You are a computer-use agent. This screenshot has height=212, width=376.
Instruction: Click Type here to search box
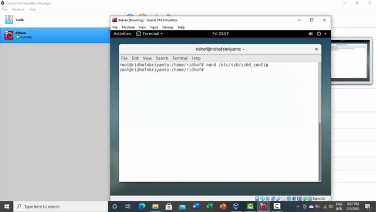pyautogui.click(x=61, y=207)
